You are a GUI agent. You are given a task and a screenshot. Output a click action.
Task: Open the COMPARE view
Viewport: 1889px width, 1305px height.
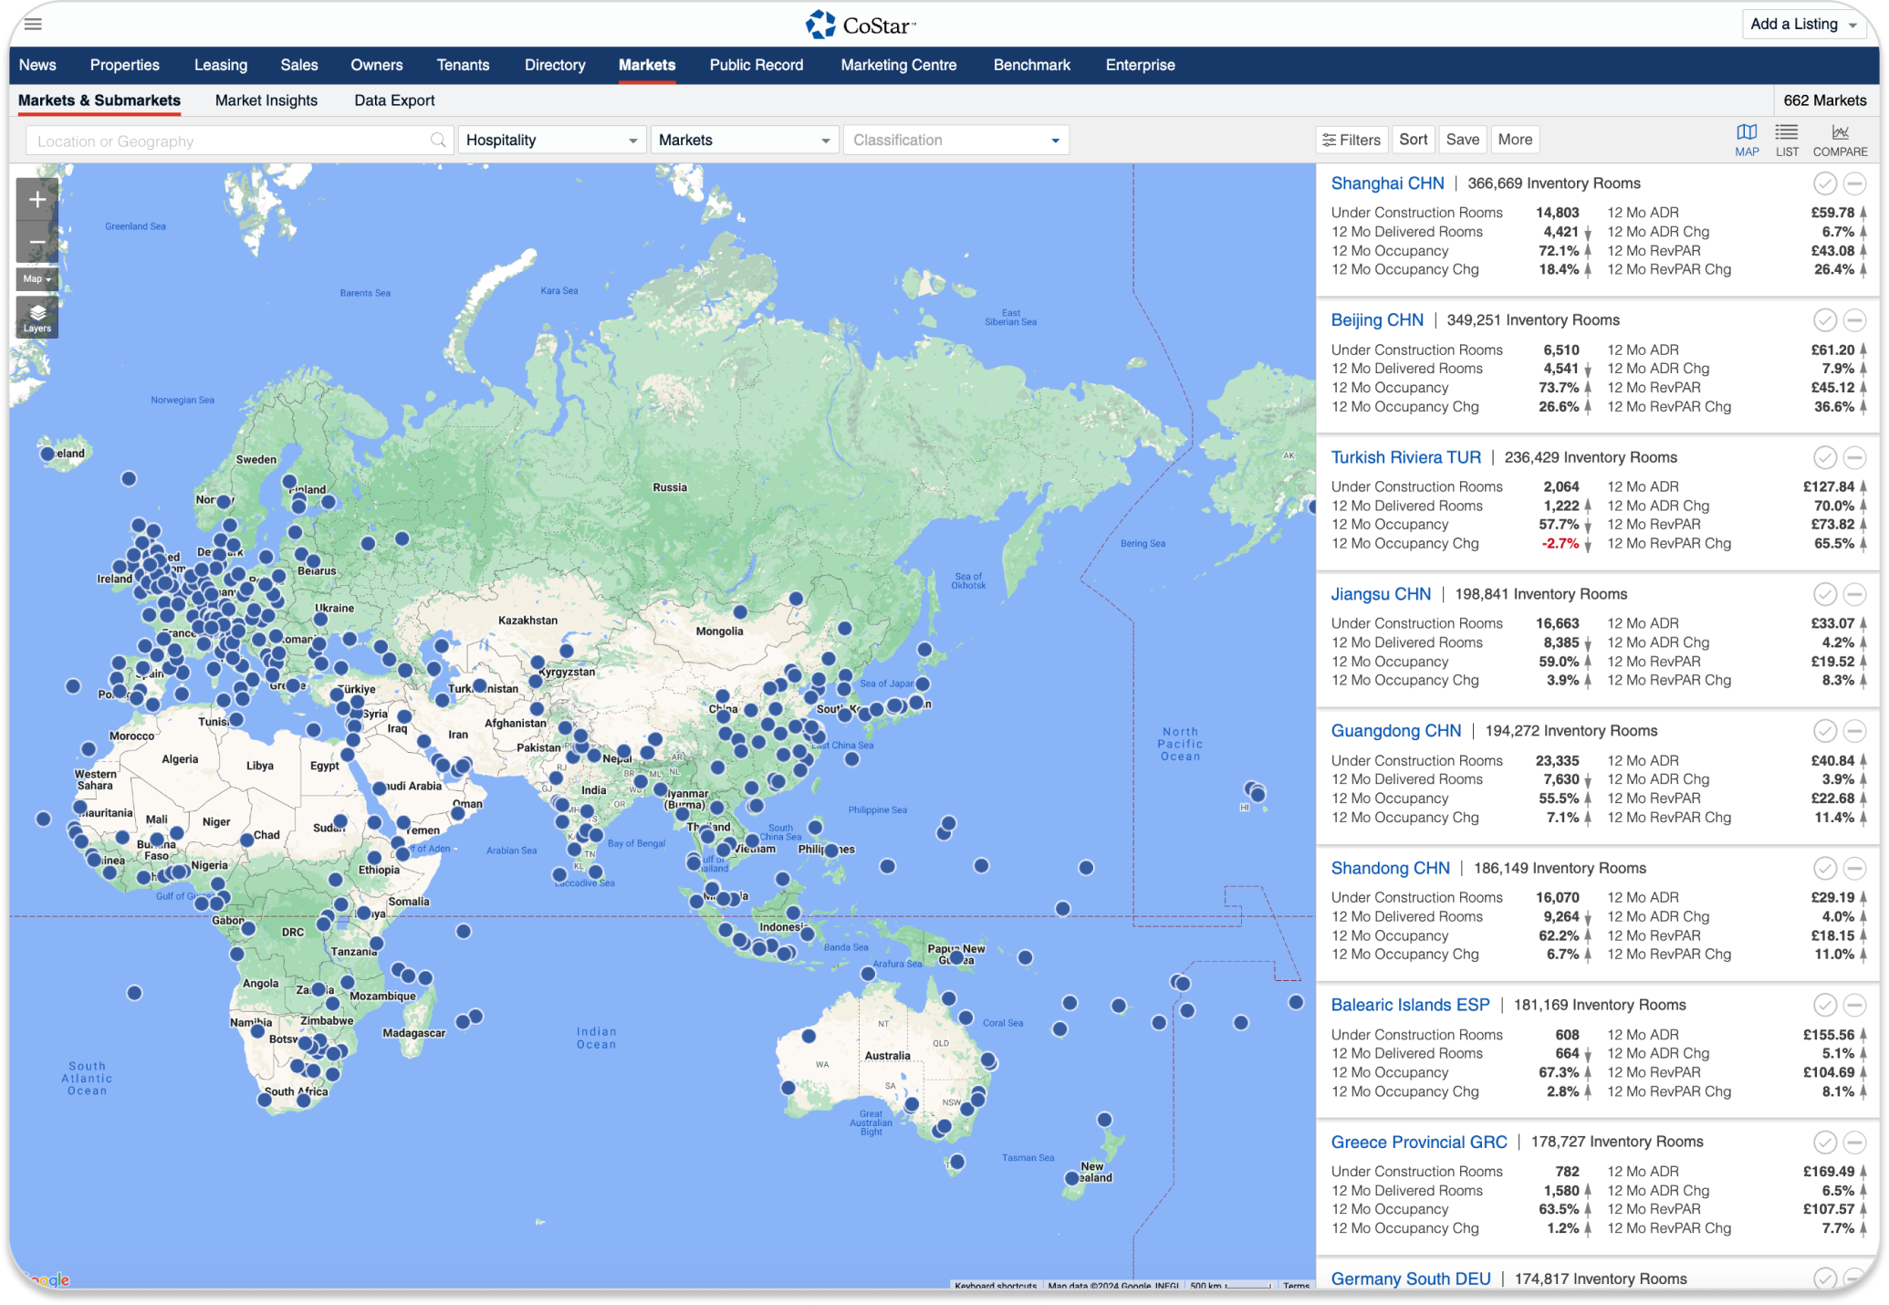[1841, 139]
